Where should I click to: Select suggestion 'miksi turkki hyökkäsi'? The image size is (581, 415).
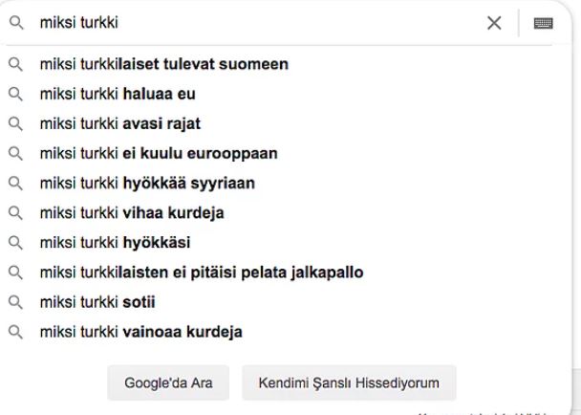click(x=115, y=243)
